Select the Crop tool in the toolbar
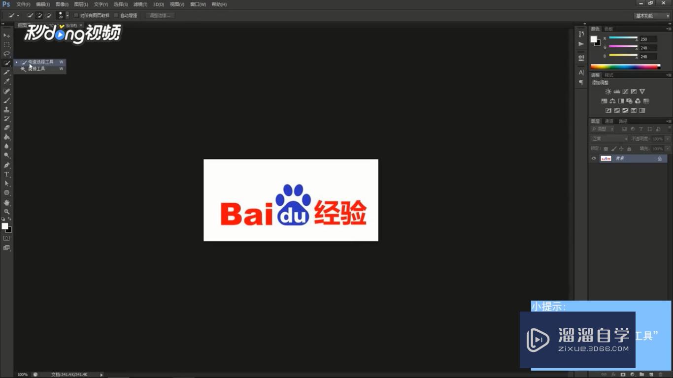 click(x=6, y=72)
